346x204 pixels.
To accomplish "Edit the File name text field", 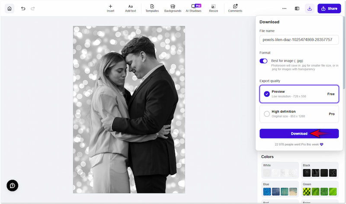I will [x=299, y=40].
